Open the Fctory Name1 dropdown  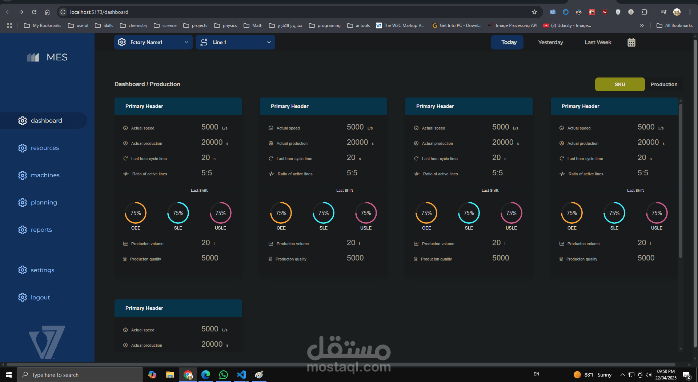pos(153,42)
